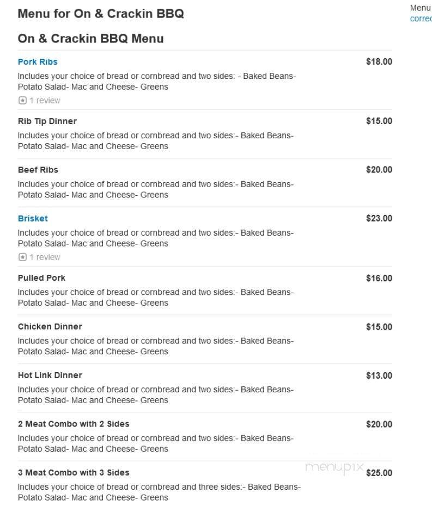Open the Brisket menu item link
The width and height of the screenshot is (432, 512).
pyautogui.click(x=33, y=219)
